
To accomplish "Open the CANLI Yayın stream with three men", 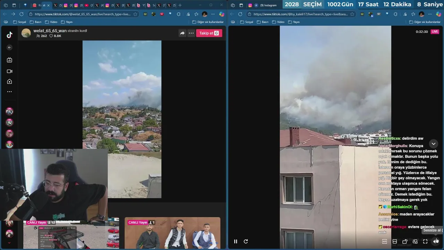I will 172,233.
